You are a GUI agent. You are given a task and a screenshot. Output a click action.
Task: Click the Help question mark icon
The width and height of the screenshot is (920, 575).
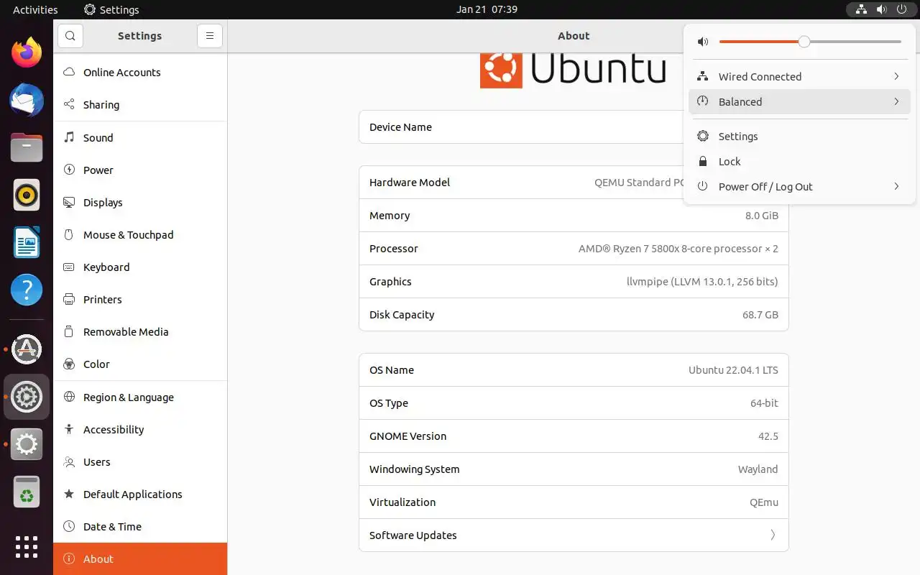(27, 290)
